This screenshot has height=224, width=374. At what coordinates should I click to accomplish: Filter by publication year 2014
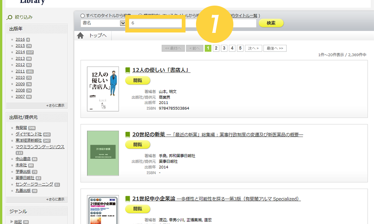click(x=20, y=52)
